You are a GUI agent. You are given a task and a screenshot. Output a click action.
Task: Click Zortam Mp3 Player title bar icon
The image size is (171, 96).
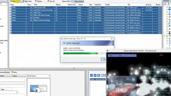tap(108, 51)
